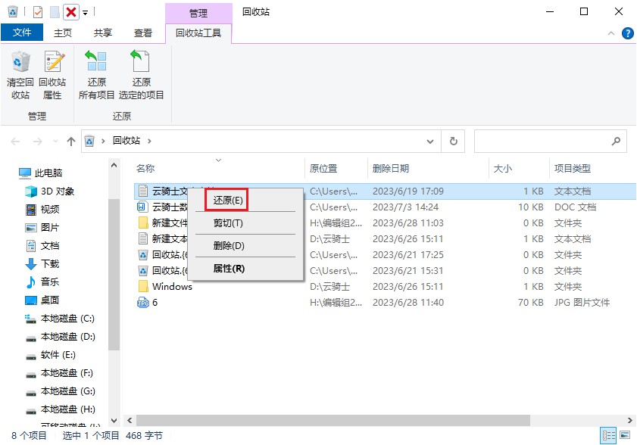Viewport: 637px width, 445px height.
Task: Open the address bar history dropdown
Action: [429, 141]
